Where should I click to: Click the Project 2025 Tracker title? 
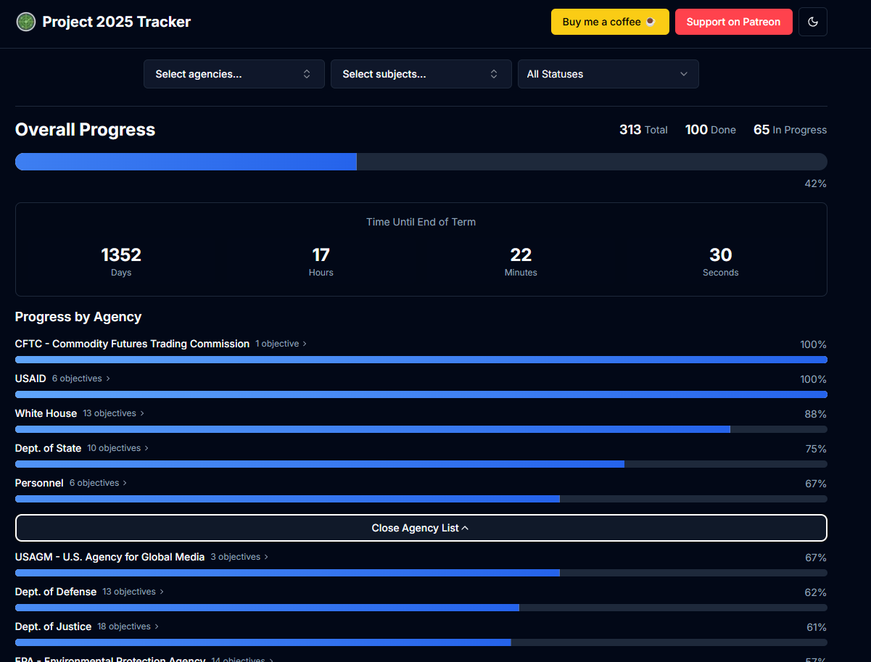tap(117, 22)
